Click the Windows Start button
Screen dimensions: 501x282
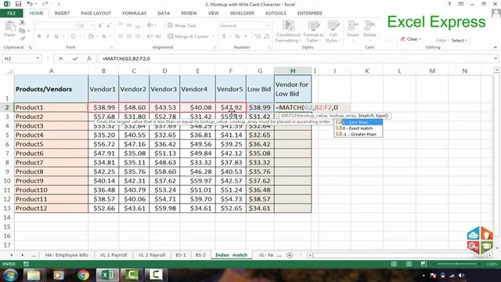pyautogui.click(x=10, y=275)
